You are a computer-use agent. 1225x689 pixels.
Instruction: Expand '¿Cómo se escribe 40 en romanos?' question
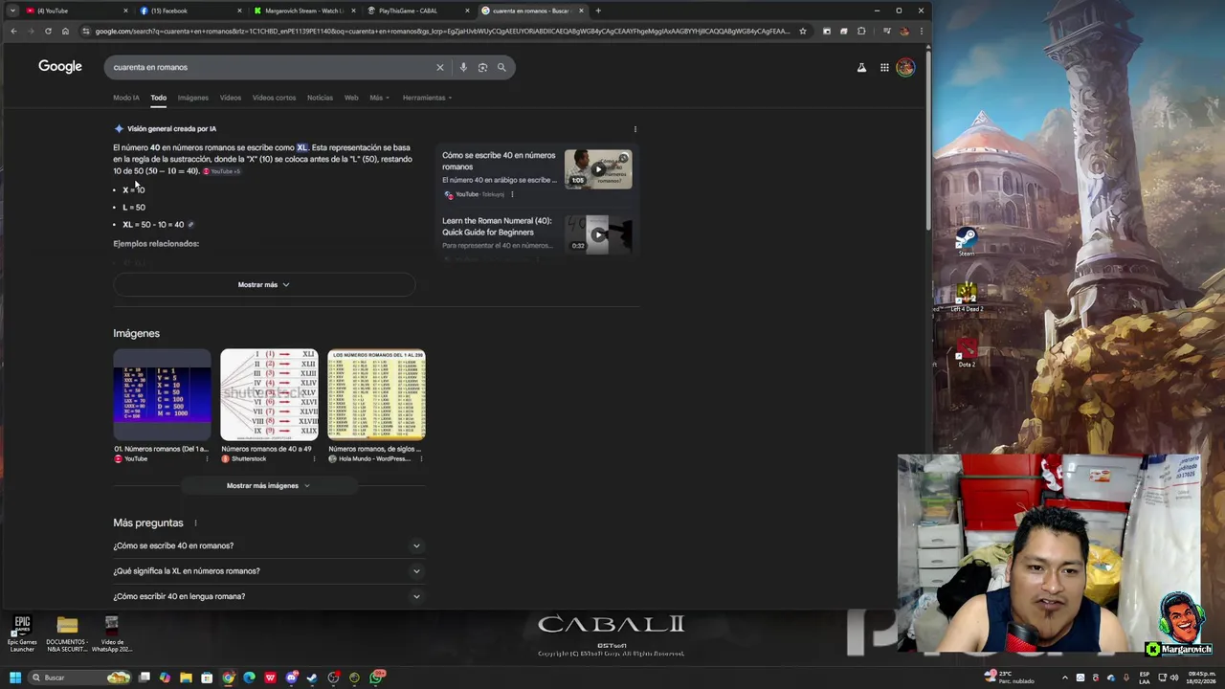tap(267, 545)
